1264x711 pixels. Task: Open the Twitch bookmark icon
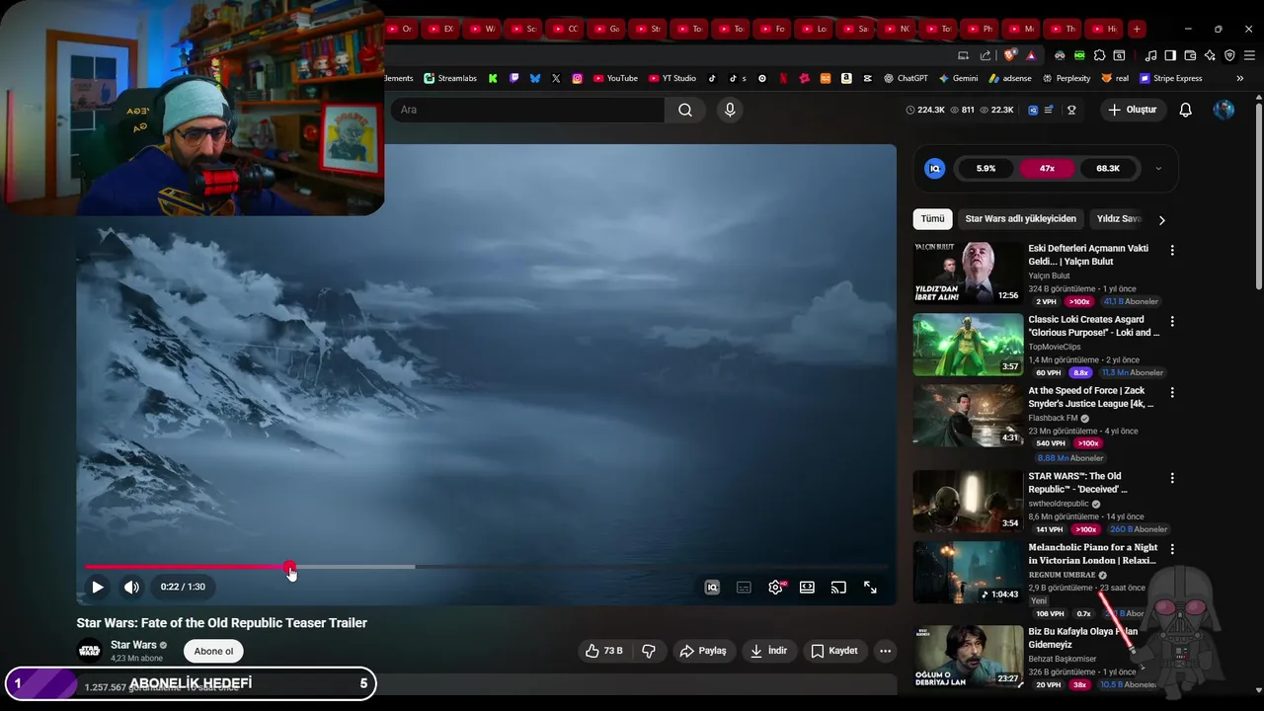click(x=514, y=78)
